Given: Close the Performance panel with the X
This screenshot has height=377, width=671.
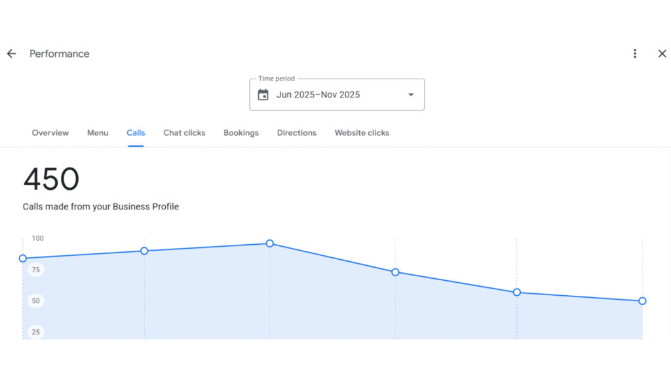Looking at the screenshot, I should (x=662, y=54).
